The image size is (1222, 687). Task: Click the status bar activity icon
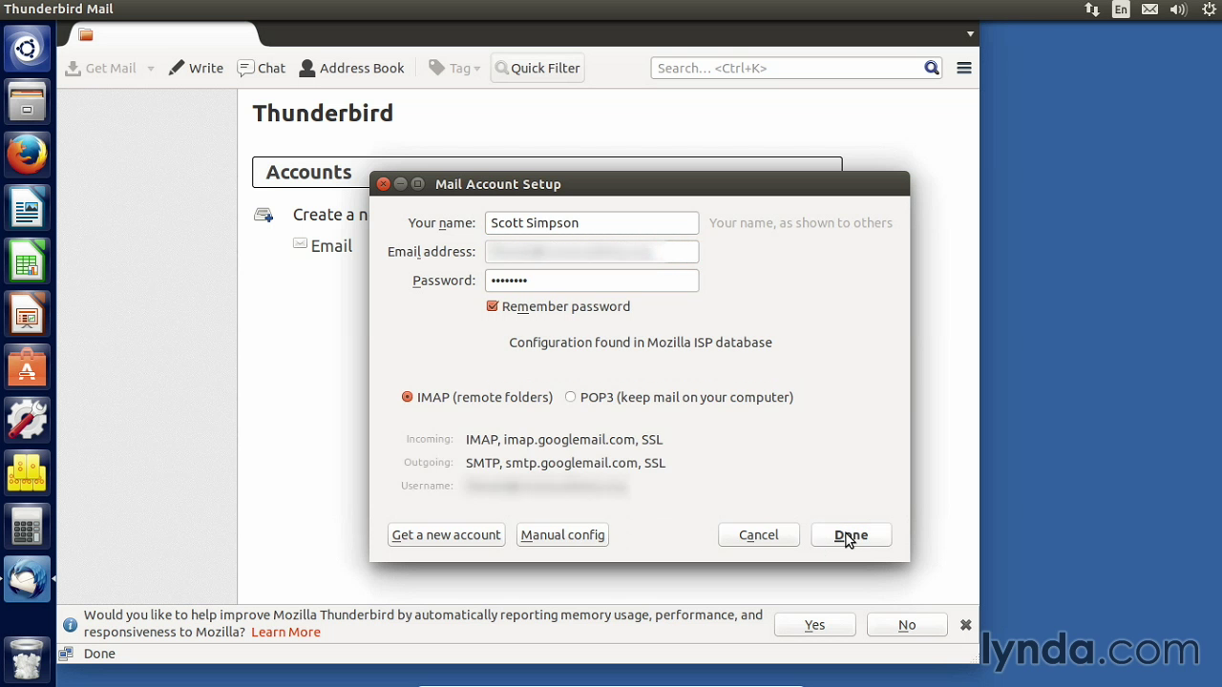66,654
